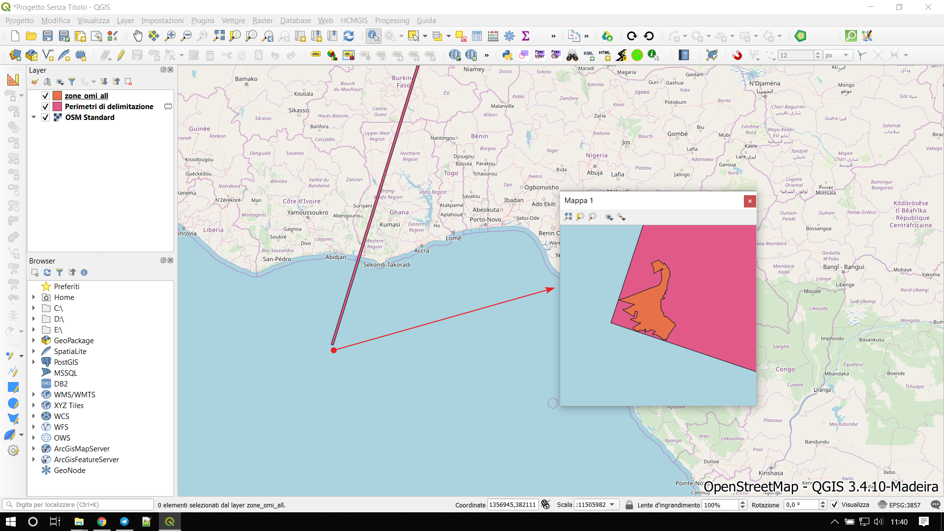Expand the PostGIS browser node

tap(33, 362)
